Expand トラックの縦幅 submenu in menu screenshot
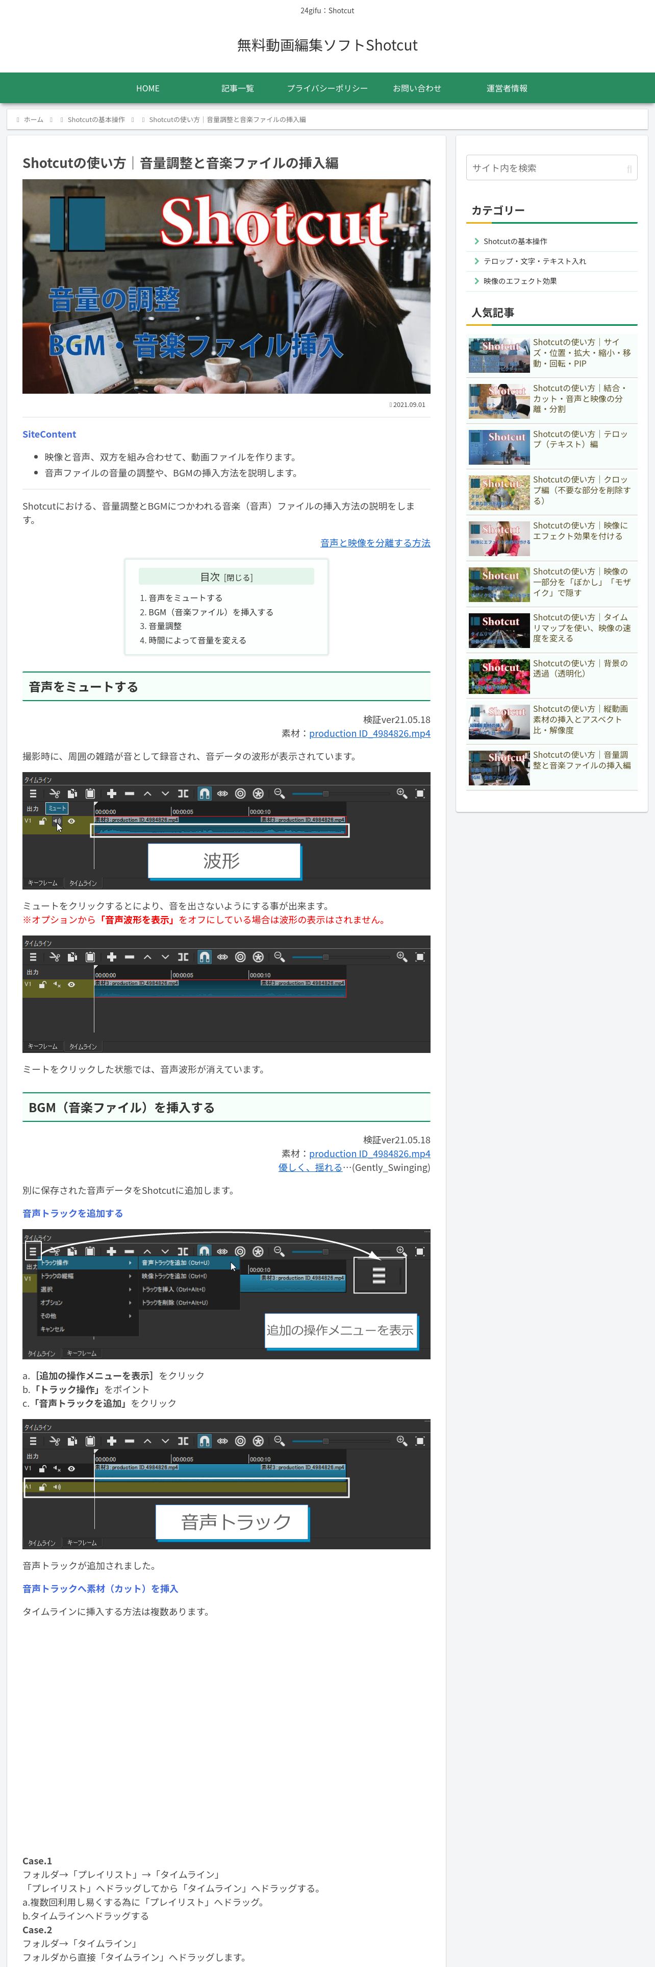Image resolution: width=655 pixels, height=1967 pixels. pyautogui.click(x=87, y=1276)
